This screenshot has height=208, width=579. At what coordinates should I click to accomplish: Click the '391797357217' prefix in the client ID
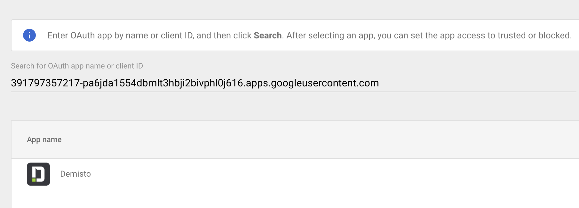[45, 83]
